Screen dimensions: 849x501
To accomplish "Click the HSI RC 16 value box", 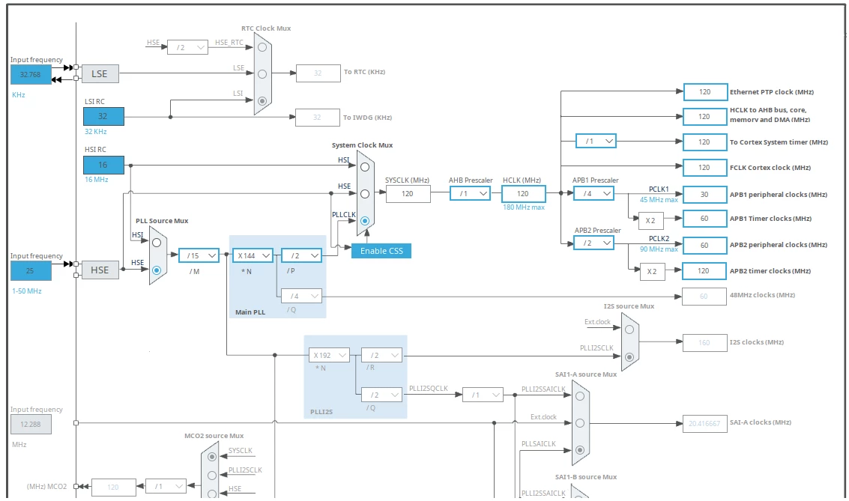I will pyautogui.click(x=103, y=165).
